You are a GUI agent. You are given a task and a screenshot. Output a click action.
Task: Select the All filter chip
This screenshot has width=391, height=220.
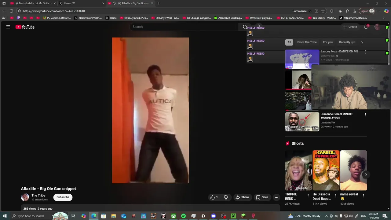coord(289,42)
